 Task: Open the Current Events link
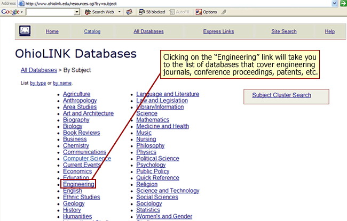tap(82, 165)
